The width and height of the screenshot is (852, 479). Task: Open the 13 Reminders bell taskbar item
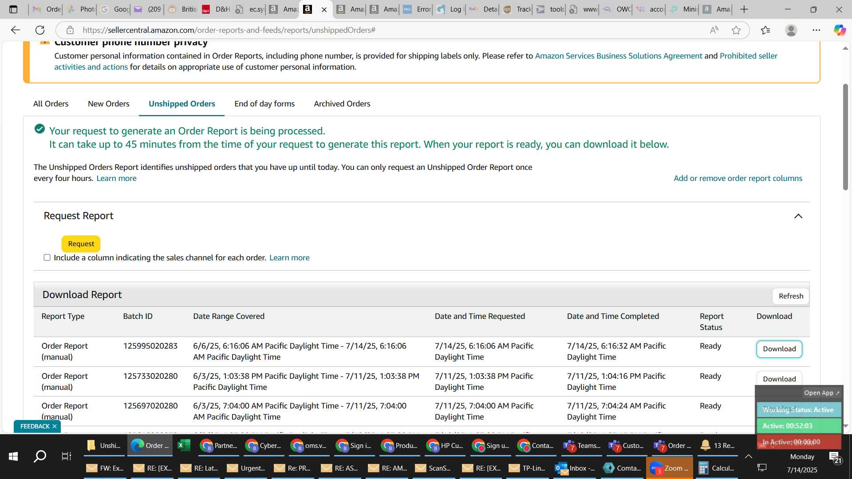point(717,445)
